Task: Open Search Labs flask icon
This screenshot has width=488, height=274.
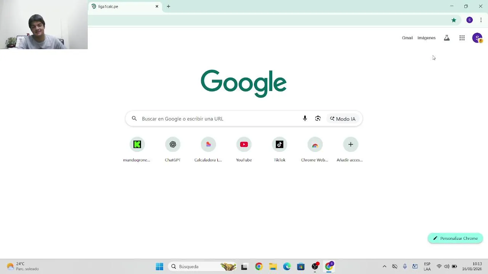Action: click(x=447, y=38)
